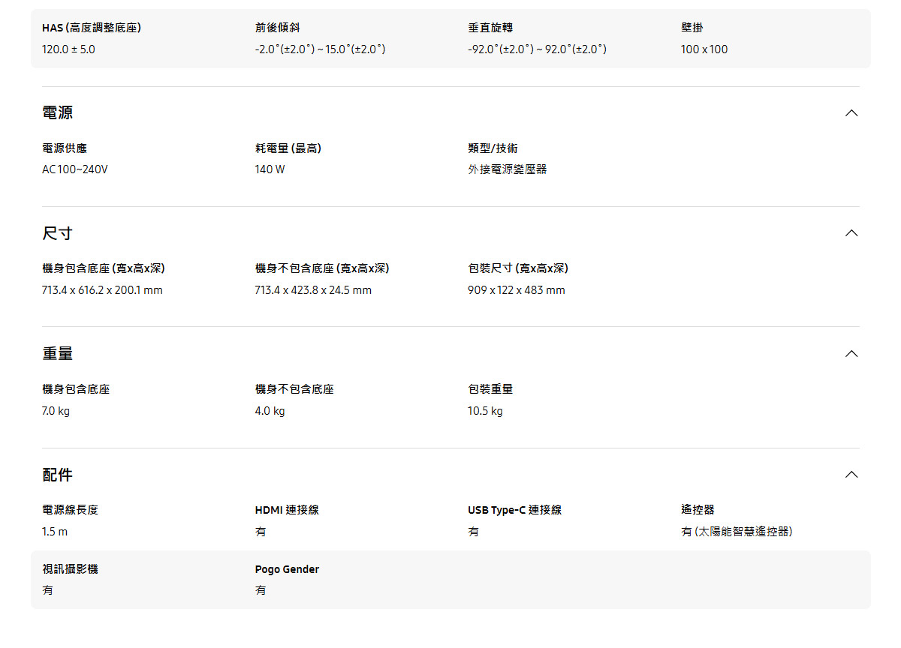Collapse the 重量 section chevron
This screenshot has width=901, height=648.
tap(851, 354)
